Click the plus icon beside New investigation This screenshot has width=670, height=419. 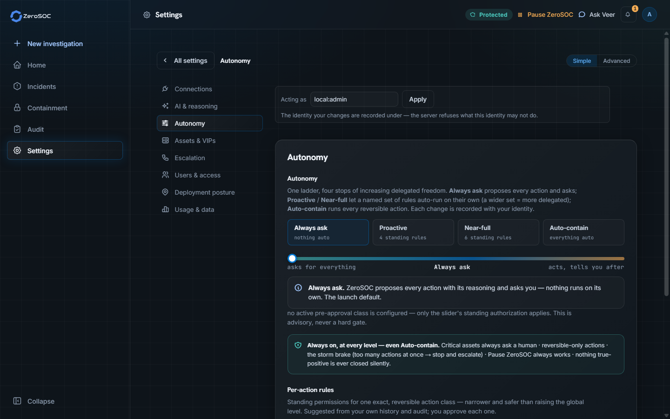tap(17, 43)
